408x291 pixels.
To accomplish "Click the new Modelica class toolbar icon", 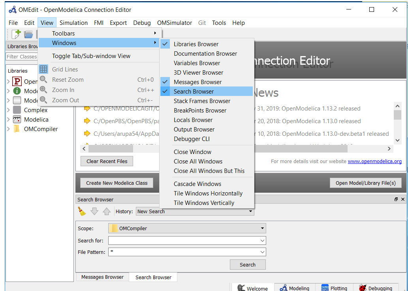I will click(x=16, y=34).
